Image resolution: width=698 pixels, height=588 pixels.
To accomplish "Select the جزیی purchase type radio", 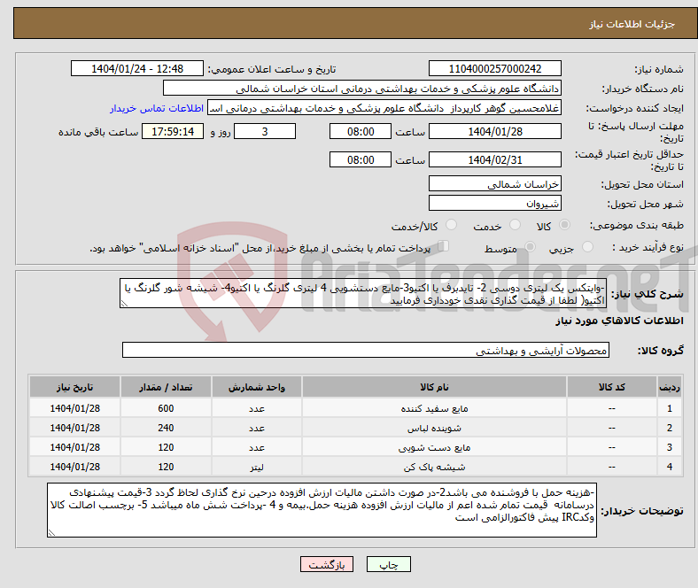I will 587,246.
